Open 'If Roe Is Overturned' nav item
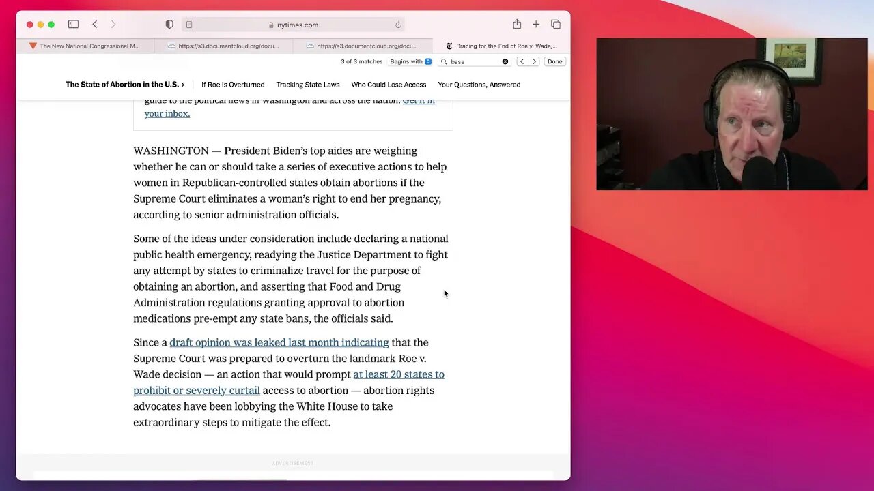Image resolution: width=874 pixels, height=491 pixels. (233, 85)
